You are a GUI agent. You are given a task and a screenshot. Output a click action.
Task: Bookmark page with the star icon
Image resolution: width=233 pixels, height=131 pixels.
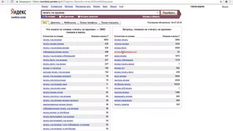click(x=221, y=1)
